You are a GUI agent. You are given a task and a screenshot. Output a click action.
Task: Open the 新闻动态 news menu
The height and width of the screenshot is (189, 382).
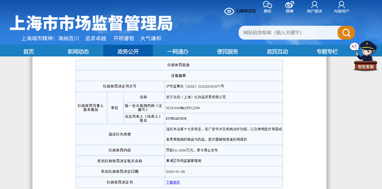pos(78,51)
